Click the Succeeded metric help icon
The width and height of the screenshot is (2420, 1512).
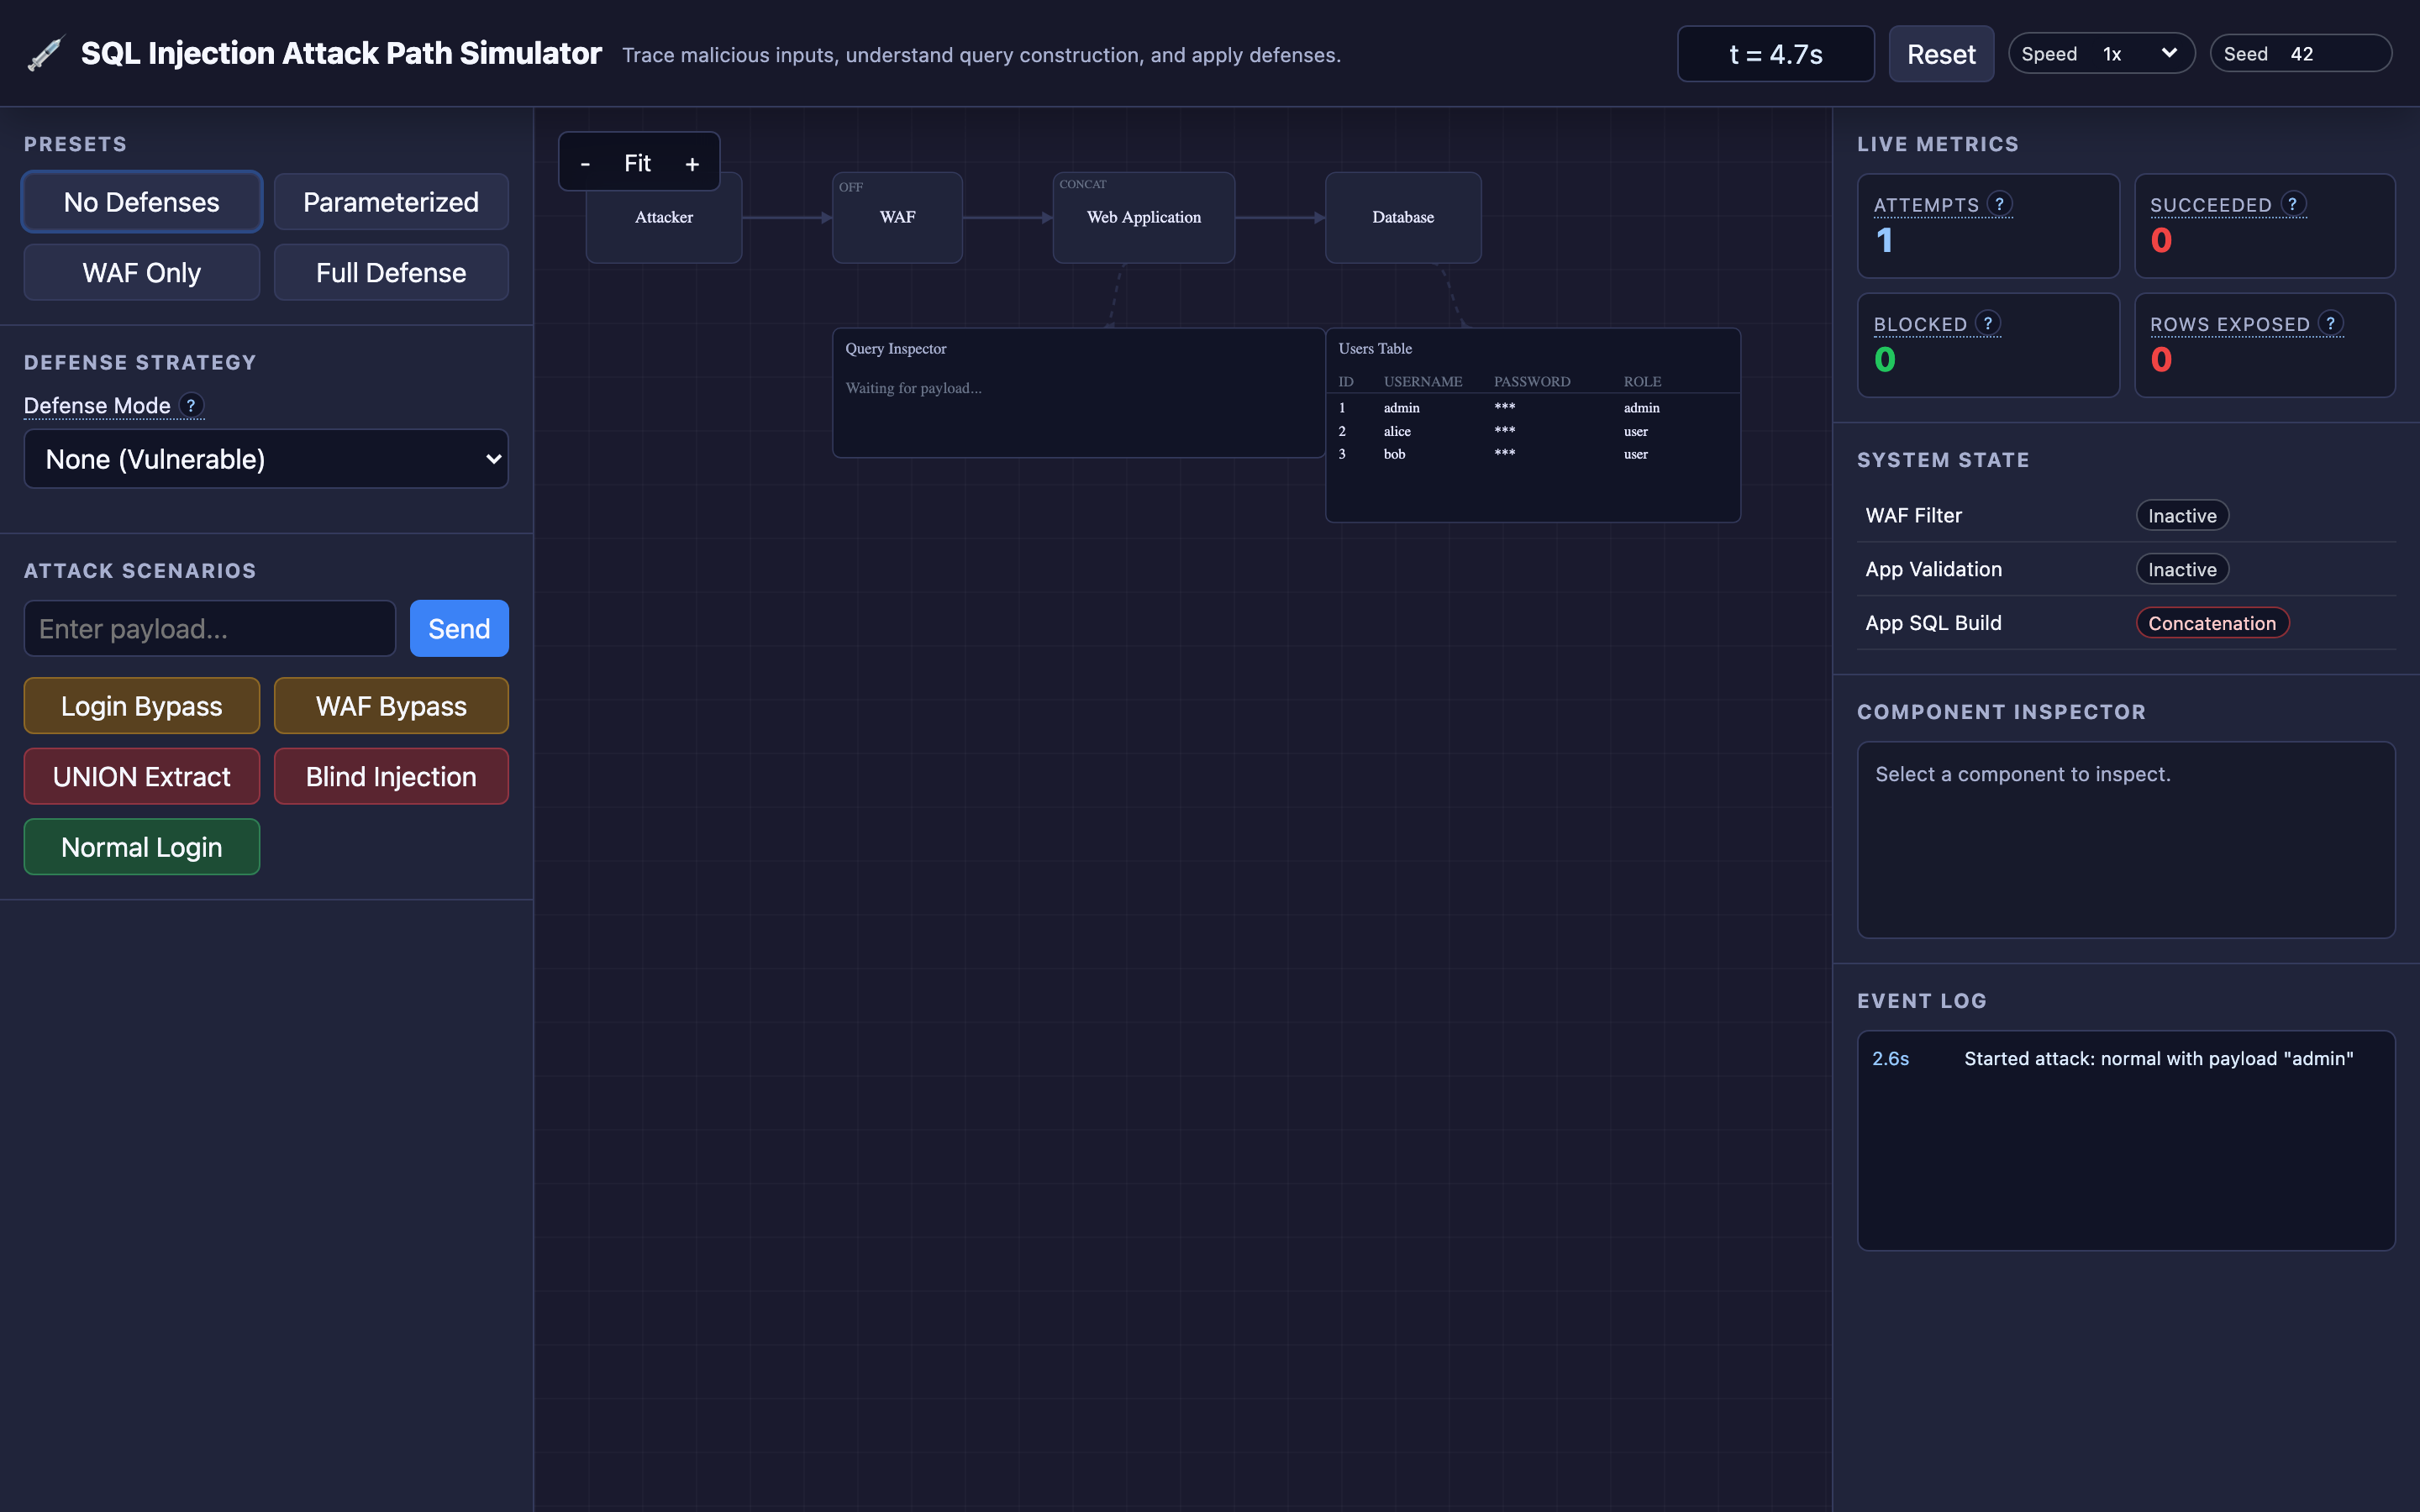click(x=2292, y=204)
